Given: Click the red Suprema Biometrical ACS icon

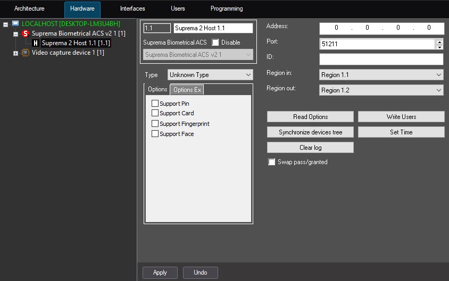Looking at the screenshot, I should click(x=26, y=33).
